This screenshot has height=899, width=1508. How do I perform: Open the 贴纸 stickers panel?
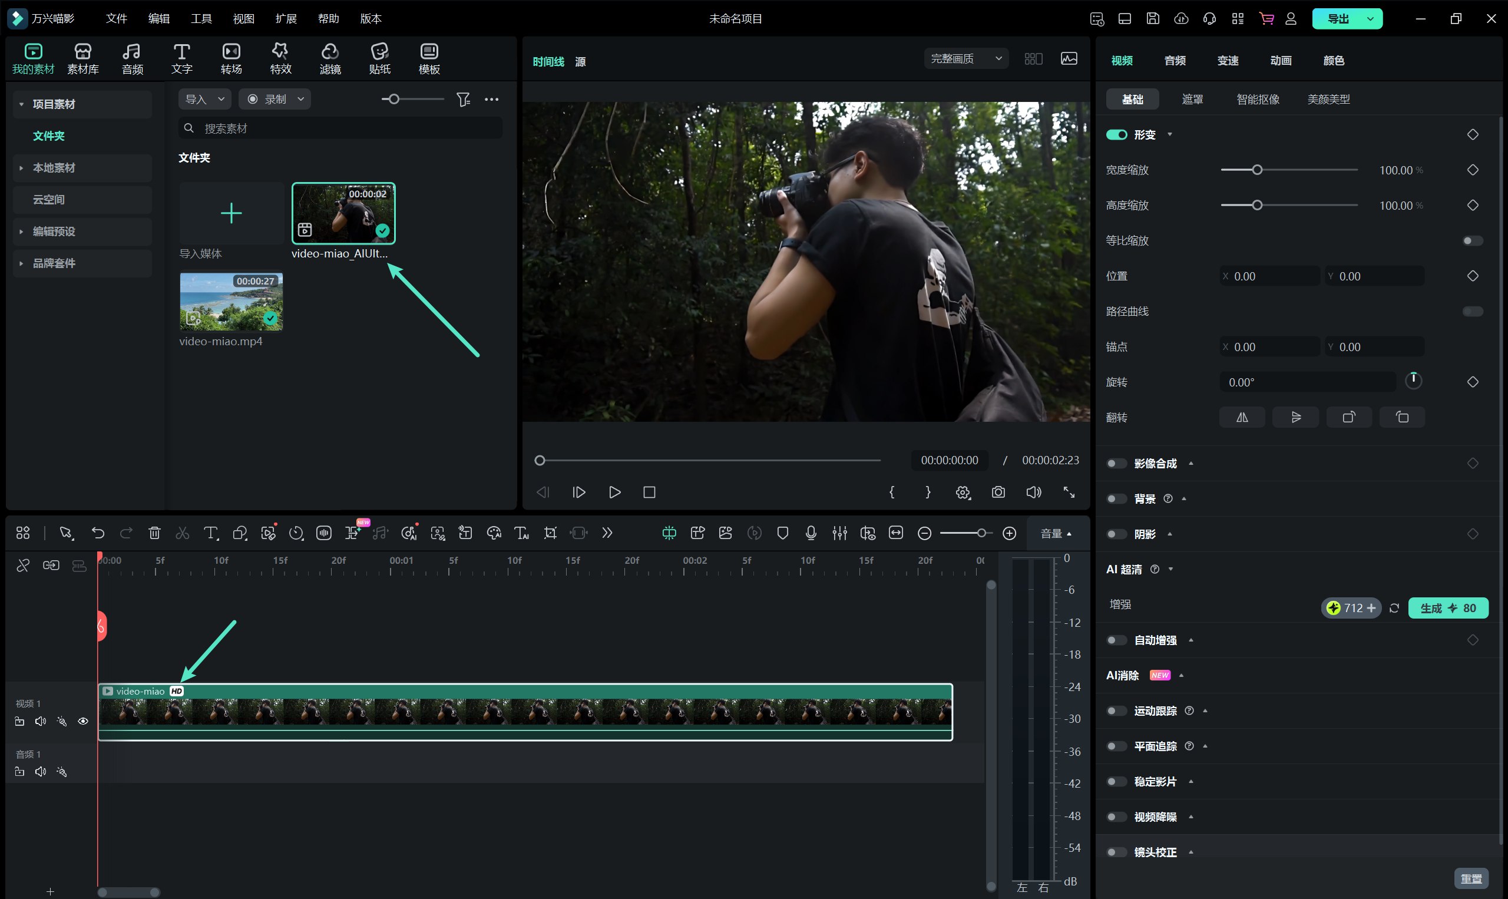379,59
